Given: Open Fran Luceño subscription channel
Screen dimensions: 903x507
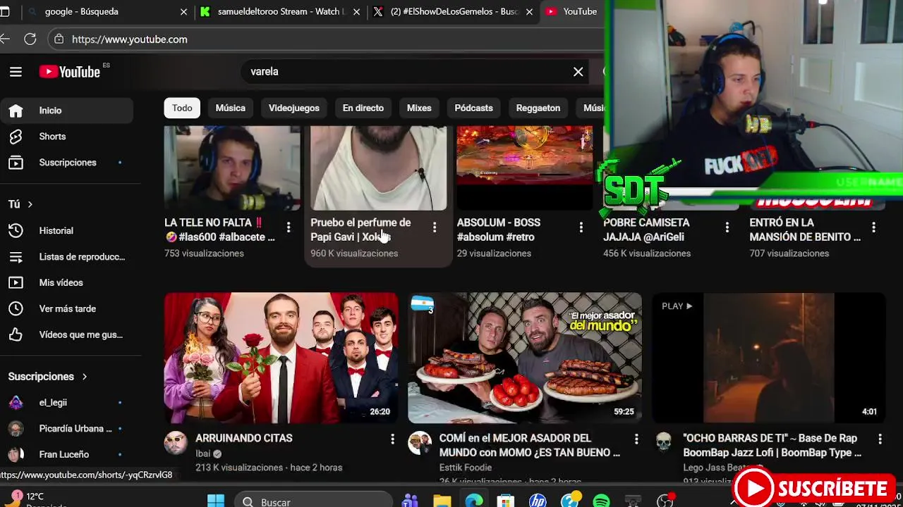Looking at the screenshot, I should [x=66, y=455].
